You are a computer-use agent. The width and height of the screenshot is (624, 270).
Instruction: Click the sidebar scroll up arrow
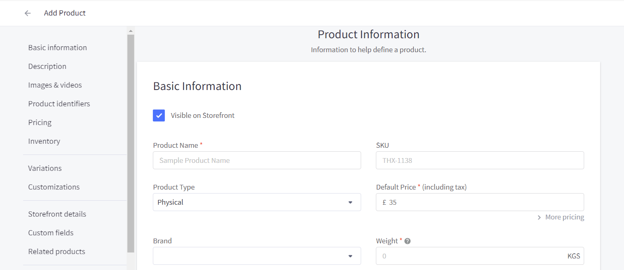coord(130,31)
